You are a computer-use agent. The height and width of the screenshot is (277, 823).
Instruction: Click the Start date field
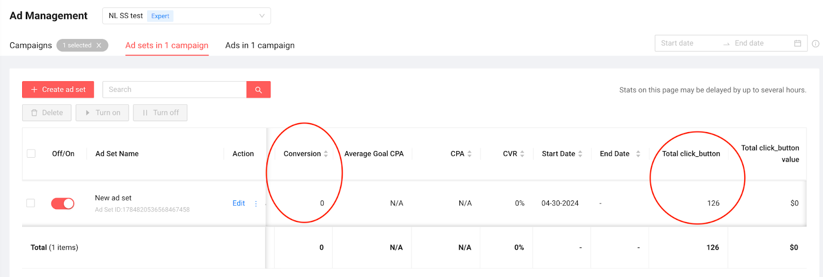pos(687,43)
